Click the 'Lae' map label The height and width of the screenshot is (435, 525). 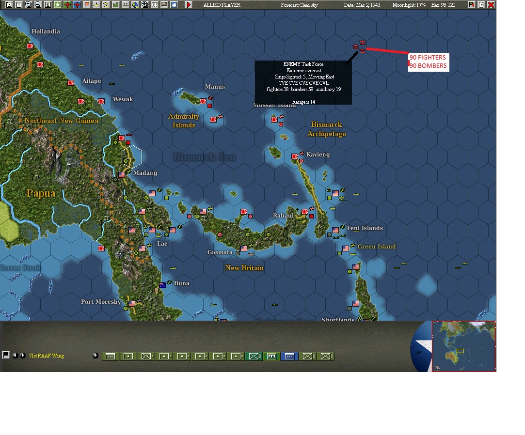(x=162, y=244)
